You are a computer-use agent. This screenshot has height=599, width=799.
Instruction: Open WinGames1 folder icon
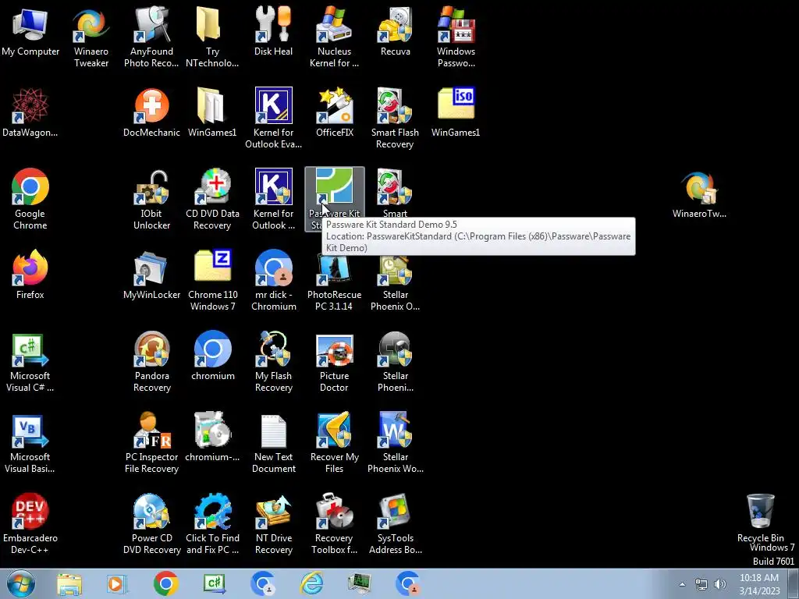(212, 113)
